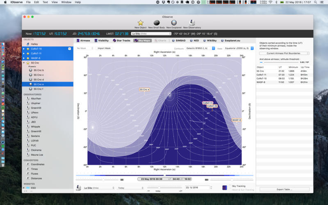Choose the UPenn observatory
328x205 pixels.
pyautogui.click(x=48, y=112)
